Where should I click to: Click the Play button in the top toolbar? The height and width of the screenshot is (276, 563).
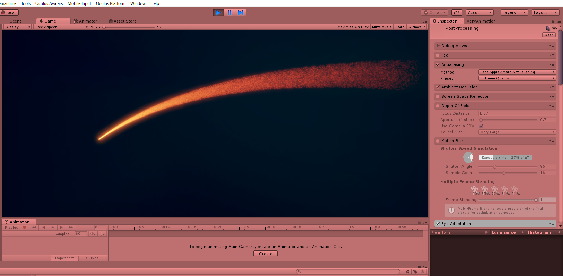218,12
